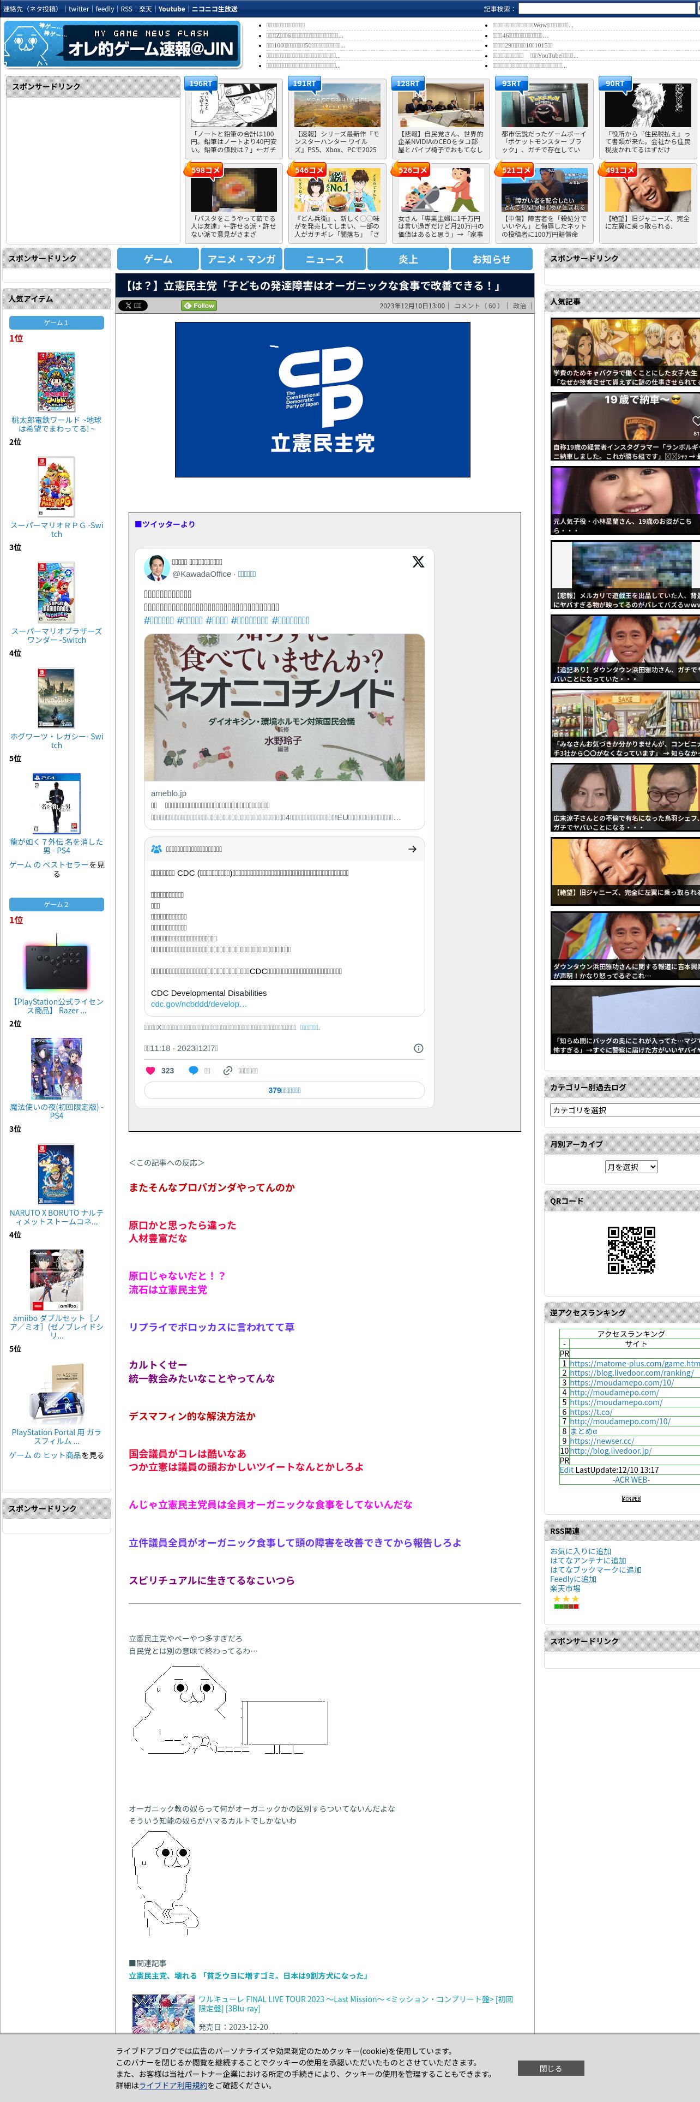Viewport: 700px width, 2102px height.
Task: Click the QR code image
Action: (631, 1249)
